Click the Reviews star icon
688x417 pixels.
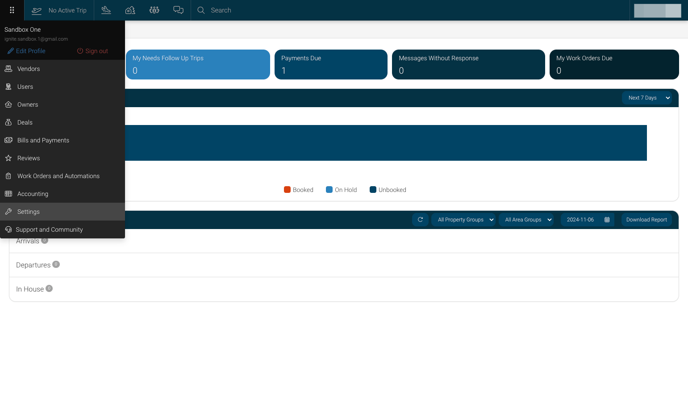coord(8,158)
